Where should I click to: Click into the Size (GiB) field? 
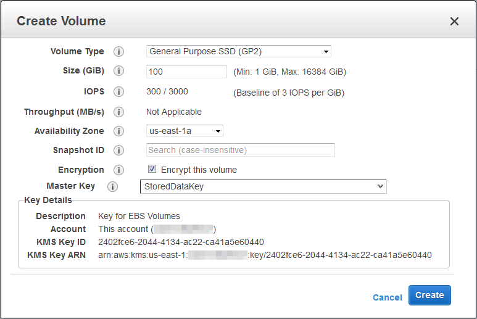186,72
